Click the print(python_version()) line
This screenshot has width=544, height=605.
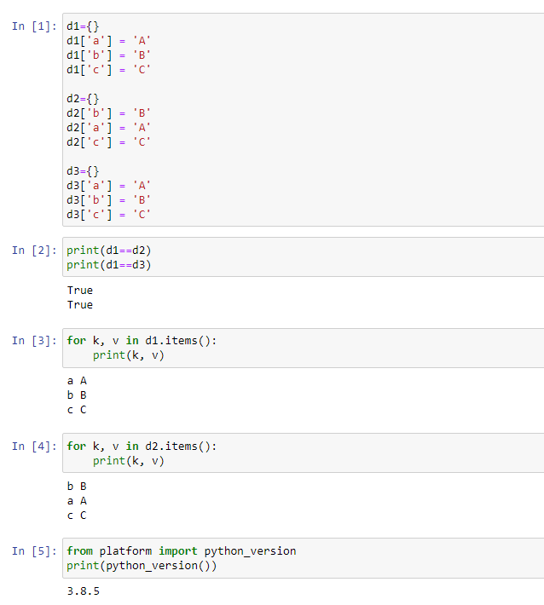pyautogui.click(x=142, y=566)
